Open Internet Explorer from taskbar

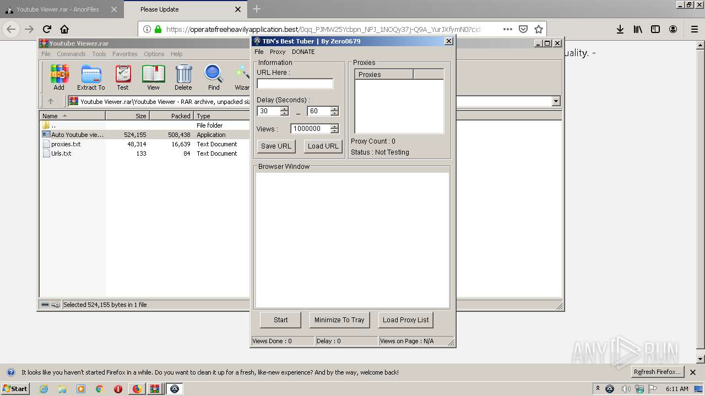[44, 389]
